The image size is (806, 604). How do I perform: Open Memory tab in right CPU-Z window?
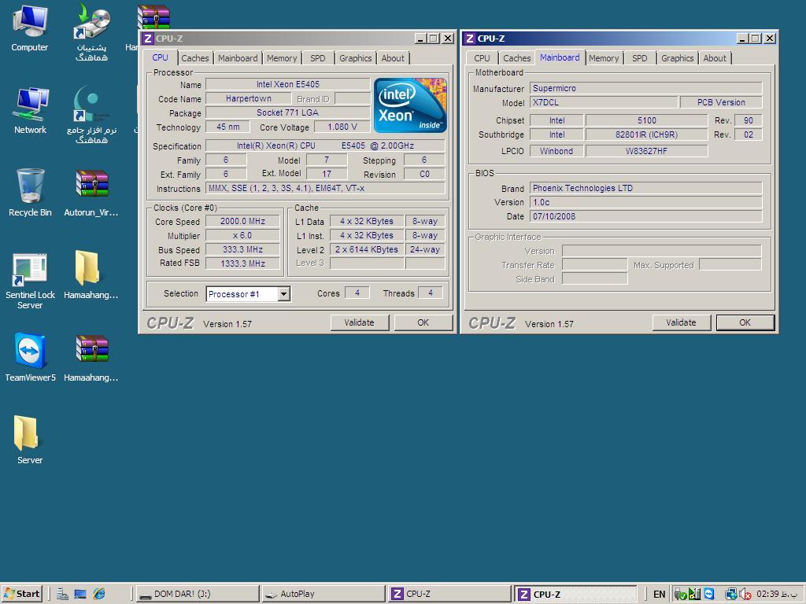[x=604, y=58]
